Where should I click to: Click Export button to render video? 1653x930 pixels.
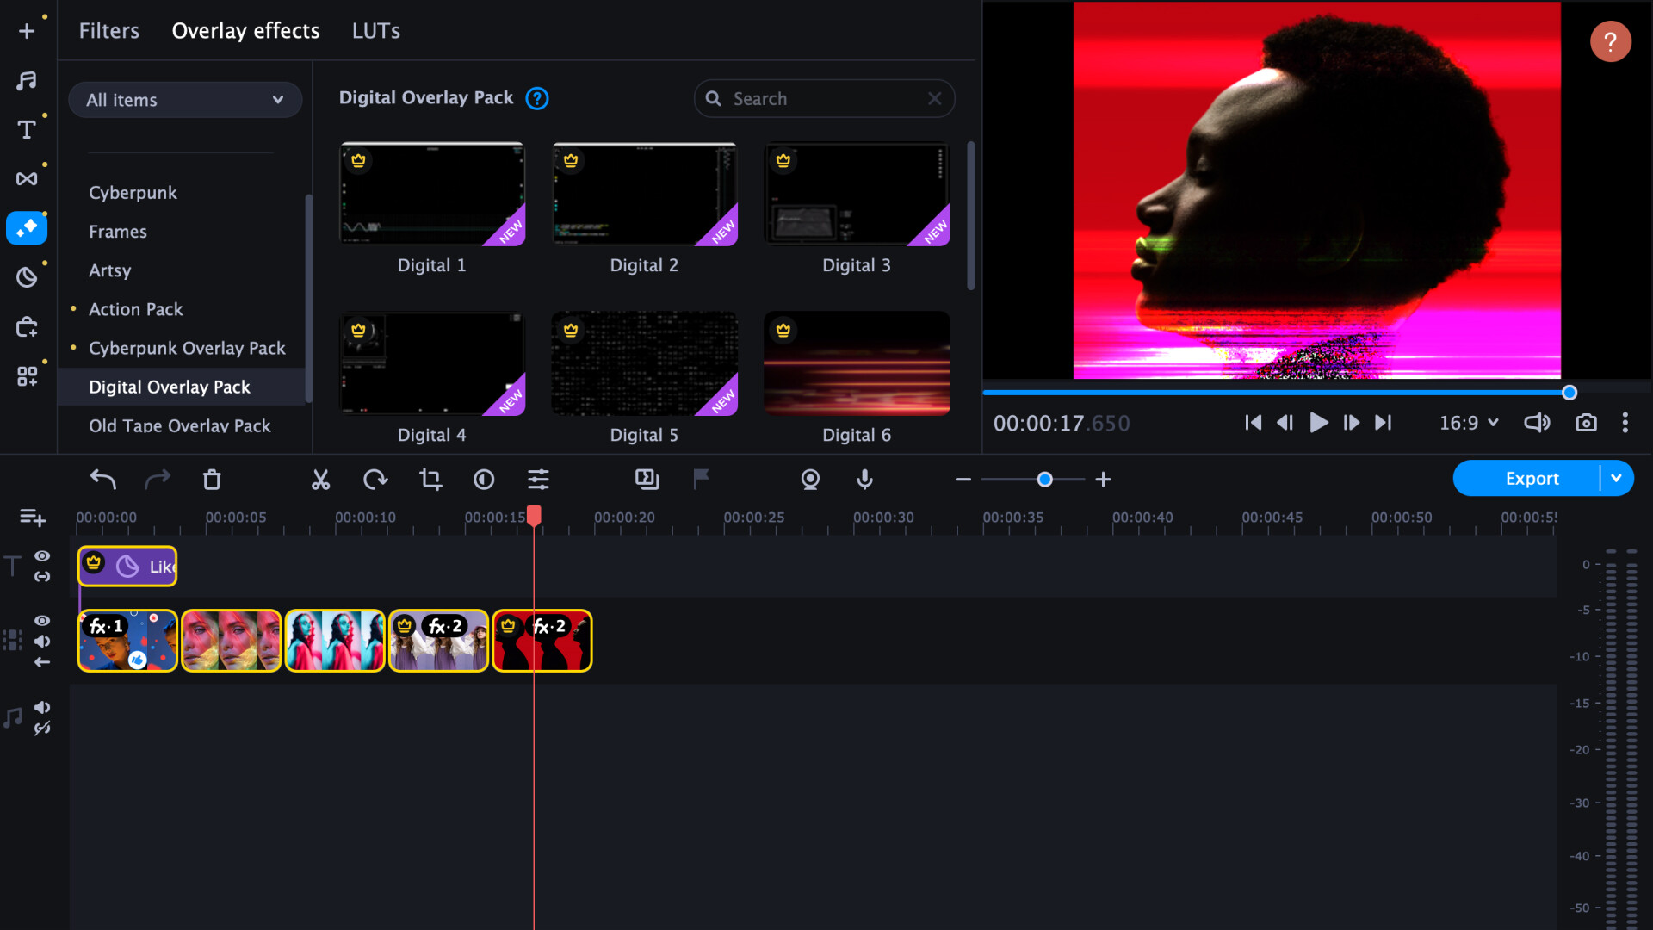point(1532,478)
